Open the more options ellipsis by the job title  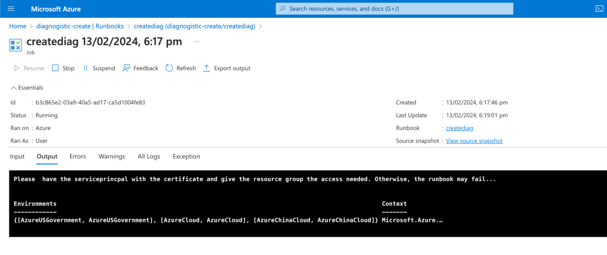tap(197, 42)
